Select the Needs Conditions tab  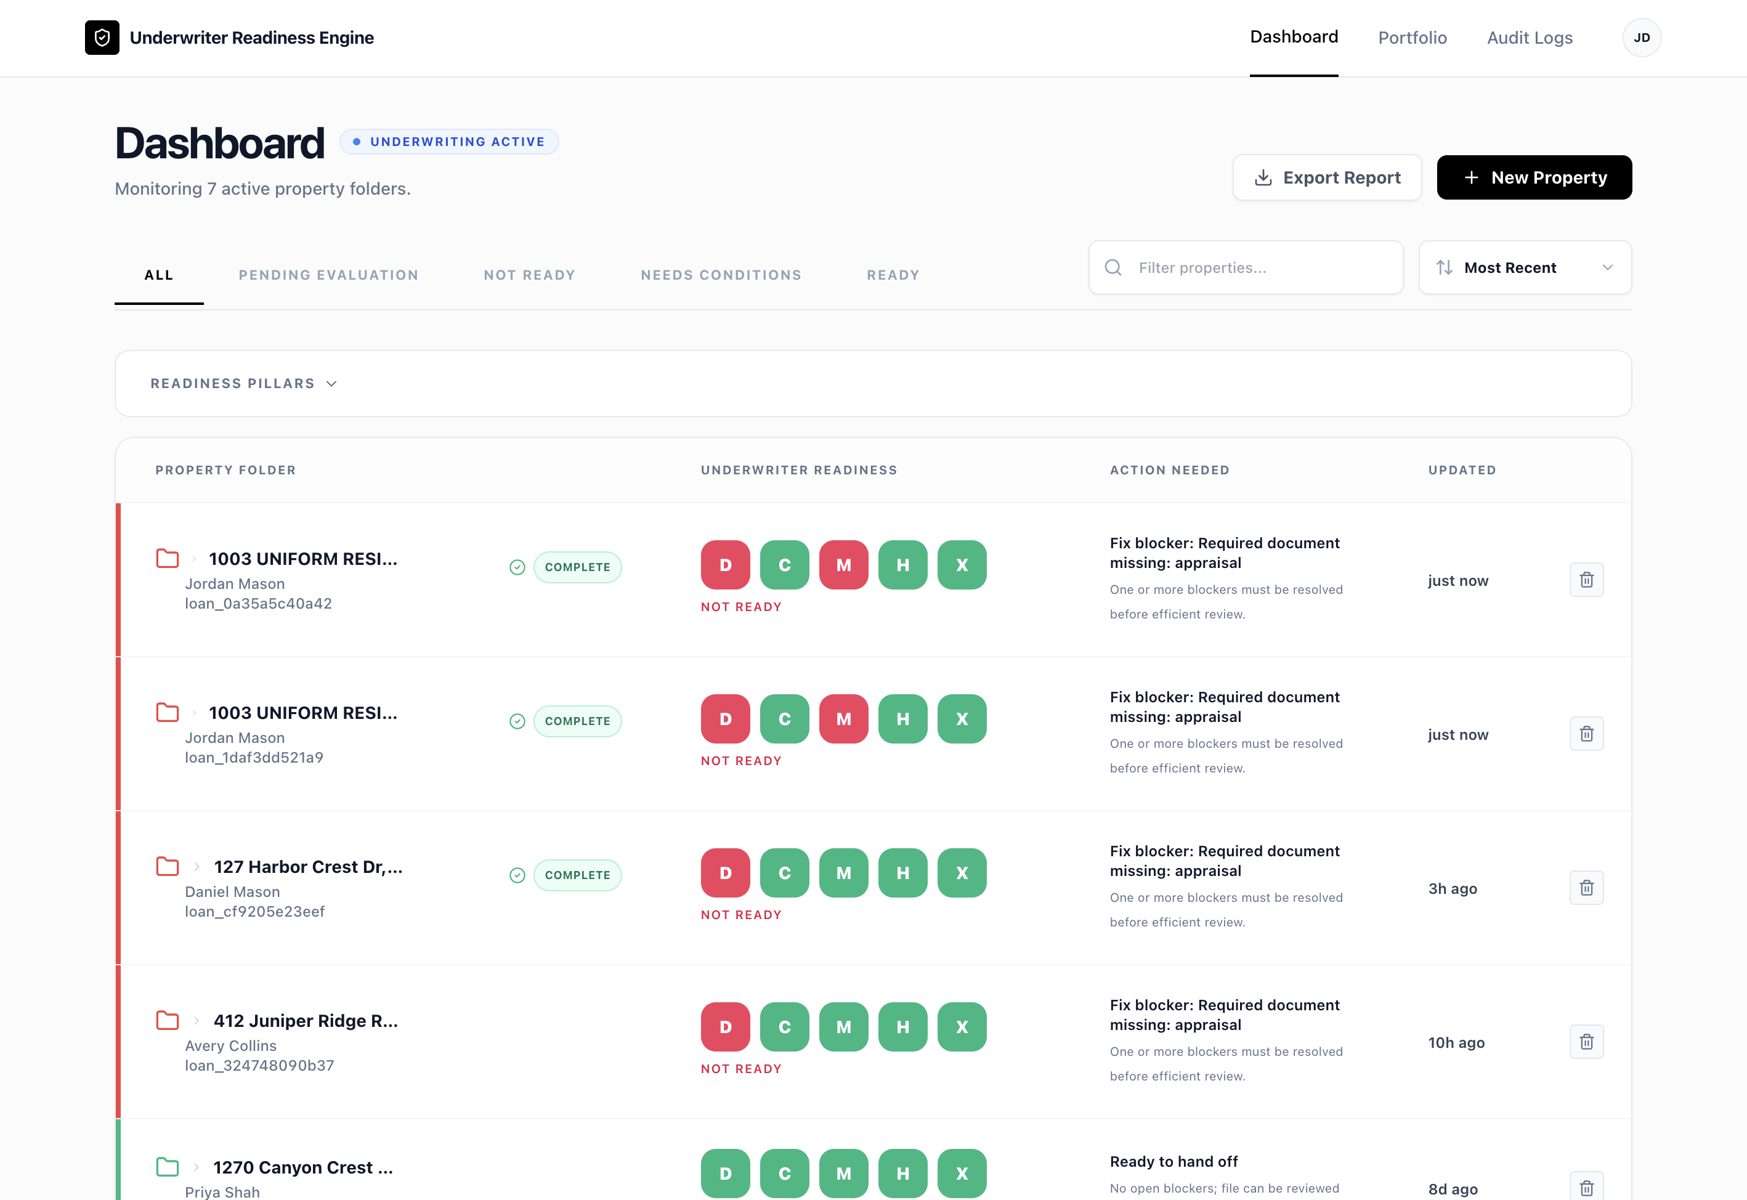click(x=720, y=275)
